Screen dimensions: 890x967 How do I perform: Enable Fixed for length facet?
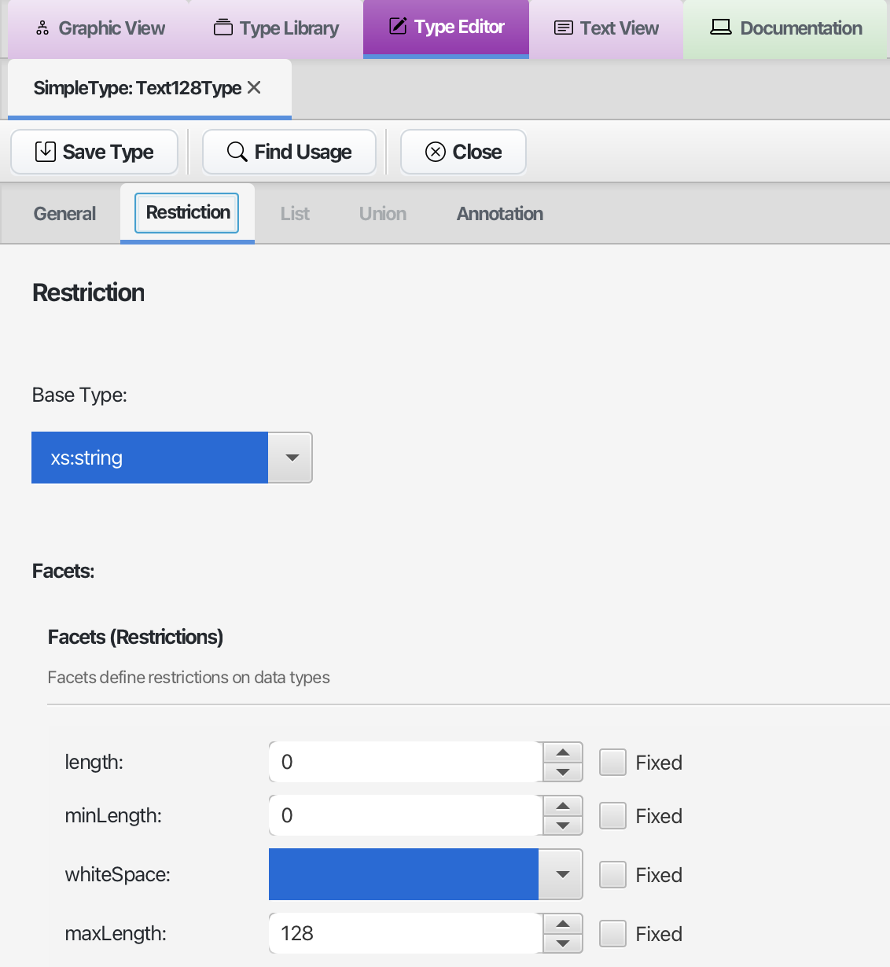click(x=612, y=761)
